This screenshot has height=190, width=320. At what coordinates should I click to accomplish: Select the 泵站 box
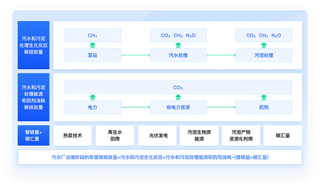click(93, 55)
